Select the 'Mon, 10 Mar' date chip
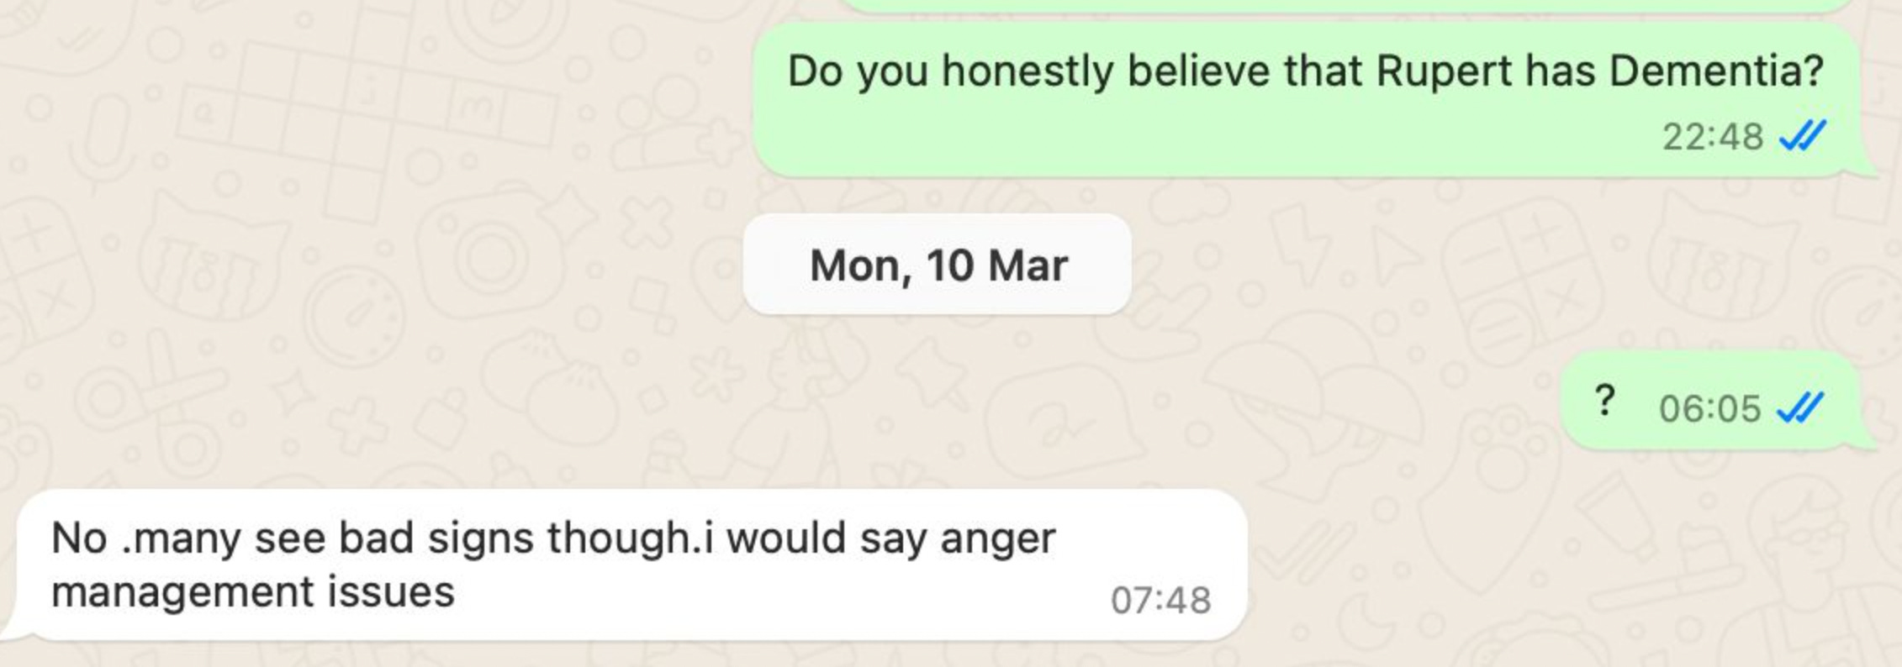Image resolution: width=1902 pixels, height=667 pixels. [938, 265]
